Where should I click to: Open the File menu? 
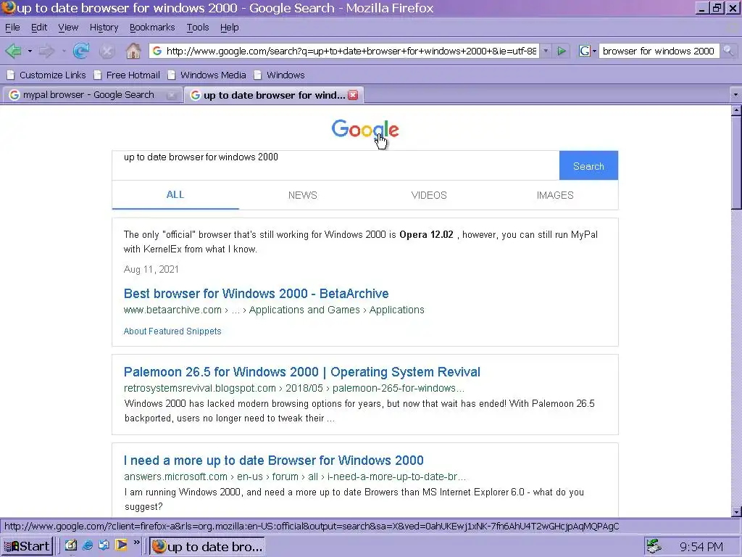coord(12,28)
